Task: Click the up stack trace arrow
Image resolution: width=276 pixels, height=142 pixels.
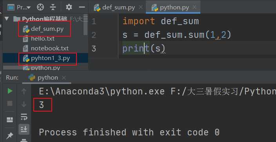Action: click(x=24, y=91)
